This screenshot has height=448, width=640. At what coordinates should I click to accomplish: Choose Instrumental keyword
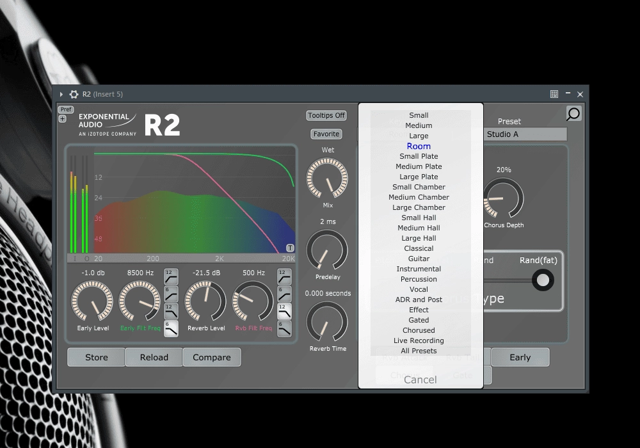point(419,269)
